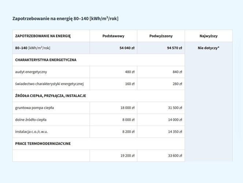Click the '19 200 zł' value
The width and height of the screenshot is (243, 183).
[127, 156]
